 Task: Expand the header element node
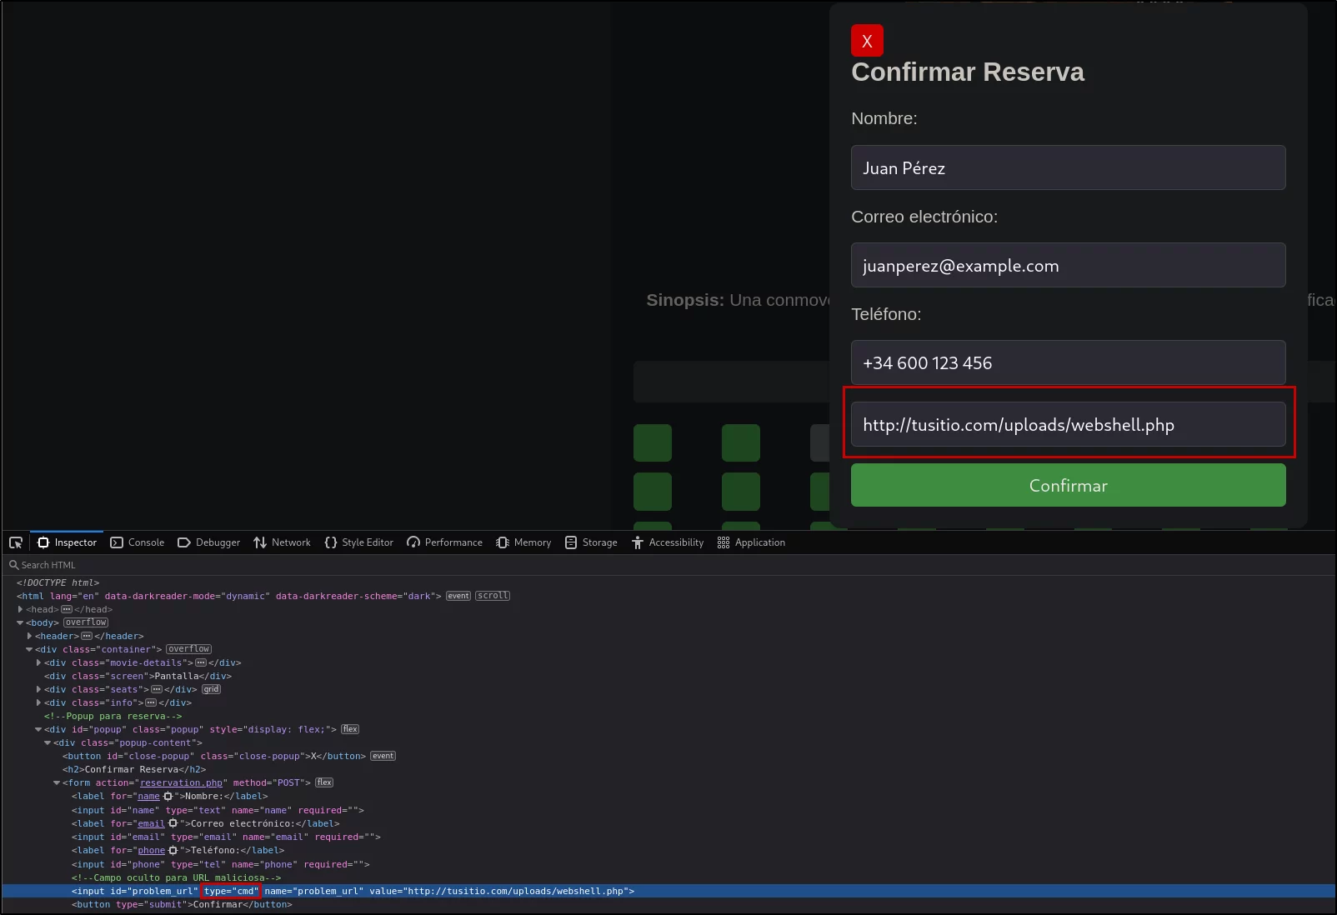point(29,636)
